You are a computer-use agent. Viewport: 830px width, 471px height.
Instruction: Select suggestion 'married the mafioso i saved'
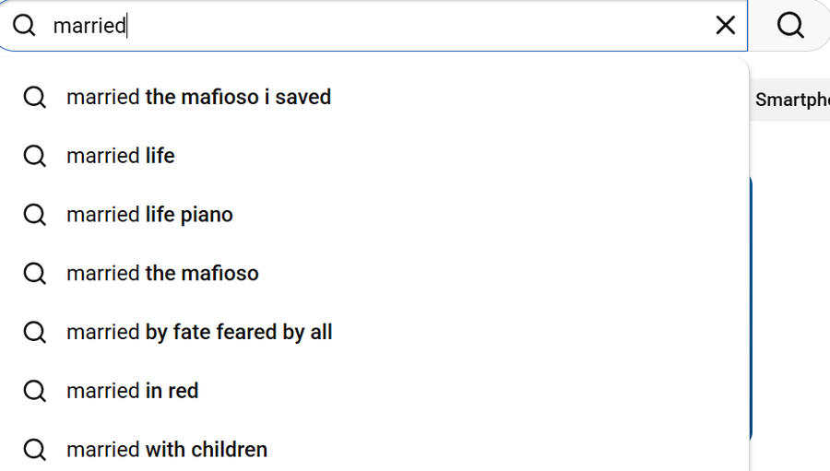coord(198,97)
